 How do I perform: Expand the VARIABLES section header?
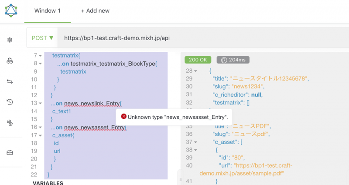(48, 183)
